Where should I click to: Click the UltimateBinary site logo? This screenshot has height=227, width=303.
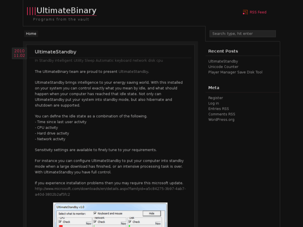tap(62, 11)
